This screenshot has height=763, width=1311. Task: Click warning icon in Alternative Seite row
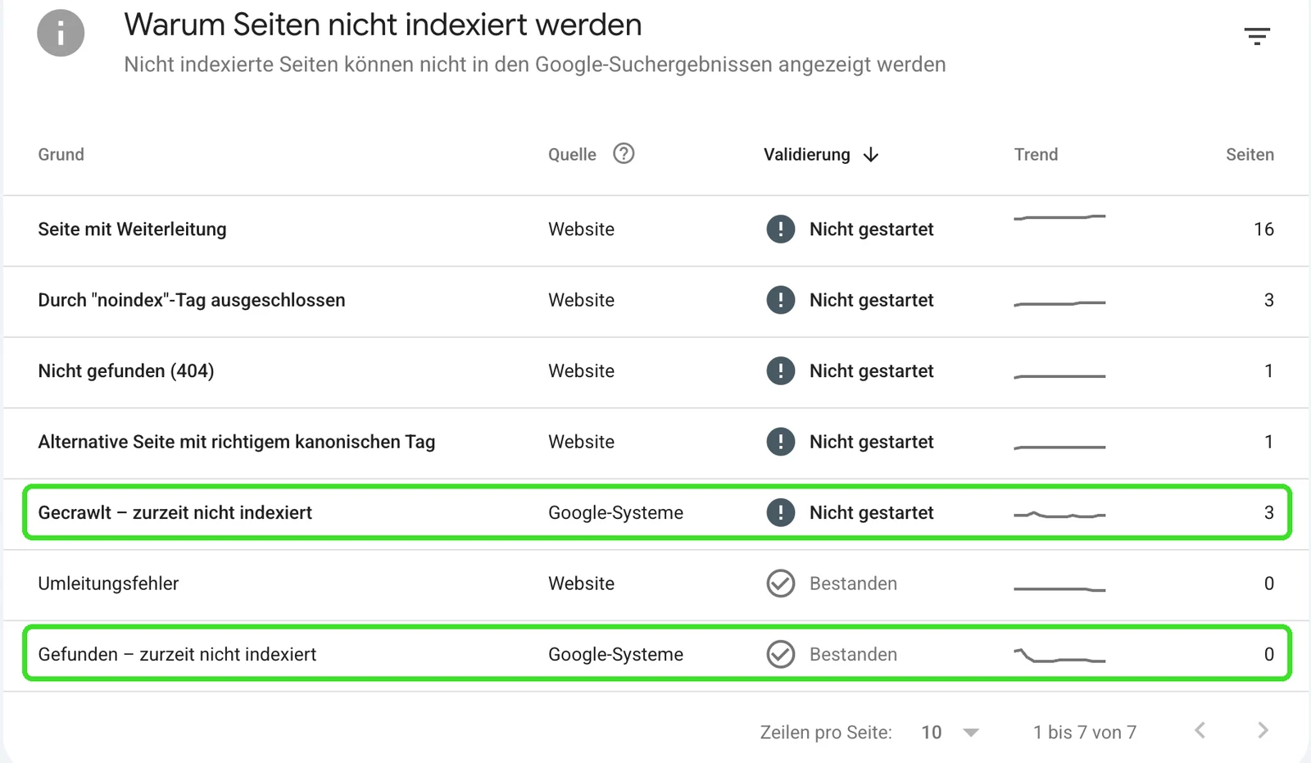pos(781,442)
